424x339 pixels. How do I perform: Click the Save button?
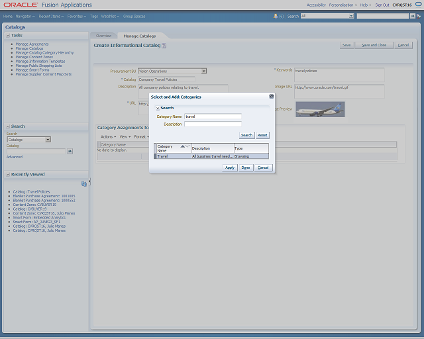(346, 45)
